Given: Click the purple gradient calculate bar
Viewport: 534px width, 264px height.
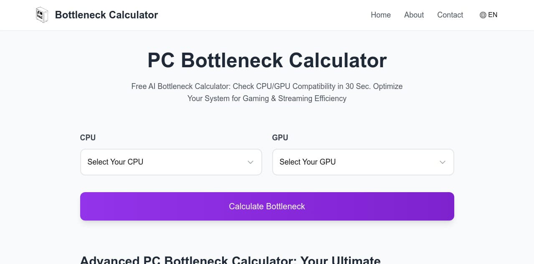Looking at the screenshot, I should pos(267,206).
